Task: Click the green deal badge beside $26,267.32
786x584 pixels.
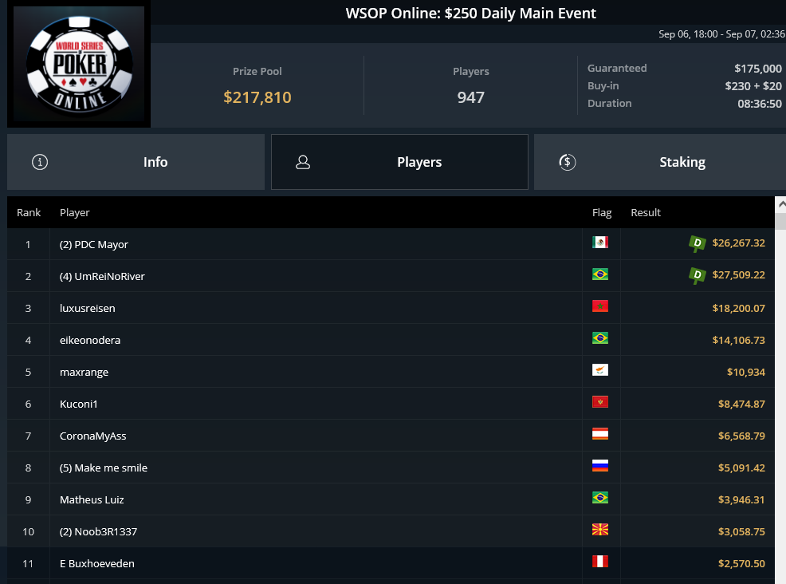Action: point(697,243)
